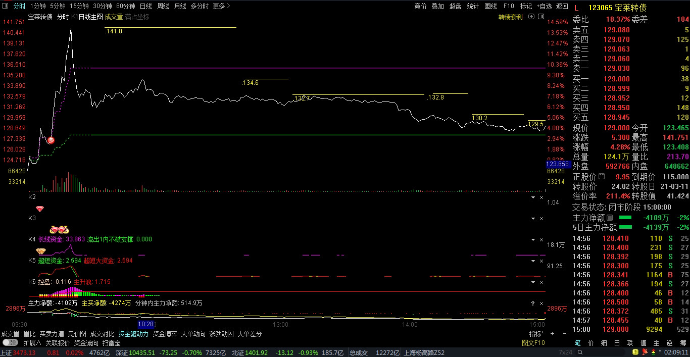690x357 pixels.
Task: Click the 竞价 toolbar button
Action: [420, 6]
